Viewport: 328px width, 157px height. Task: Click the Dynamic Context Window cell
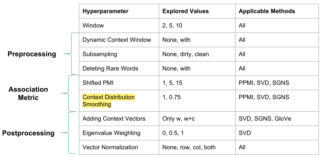click(x=117, y=40)
